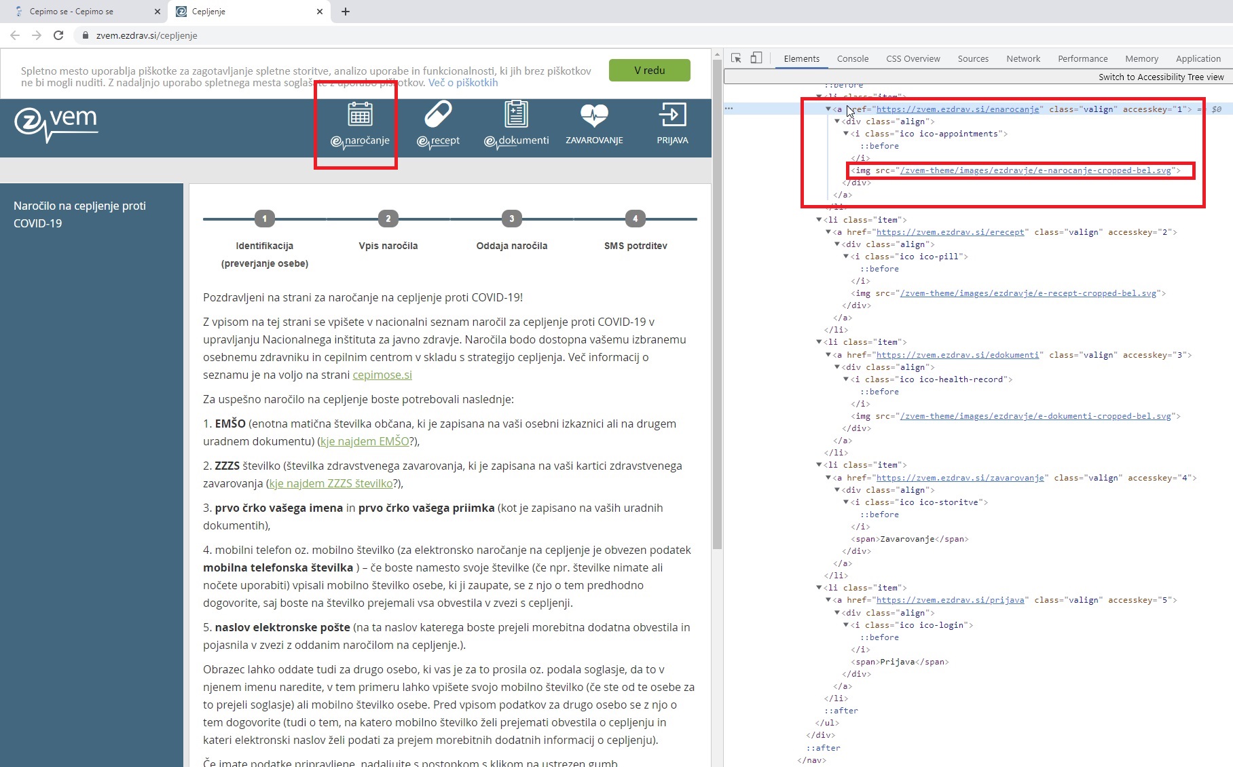Viewport: 1233px width, 767px height.
Task: Open the Več o piškotkih link
Action: pyautogui.click(x=463, y=82)
